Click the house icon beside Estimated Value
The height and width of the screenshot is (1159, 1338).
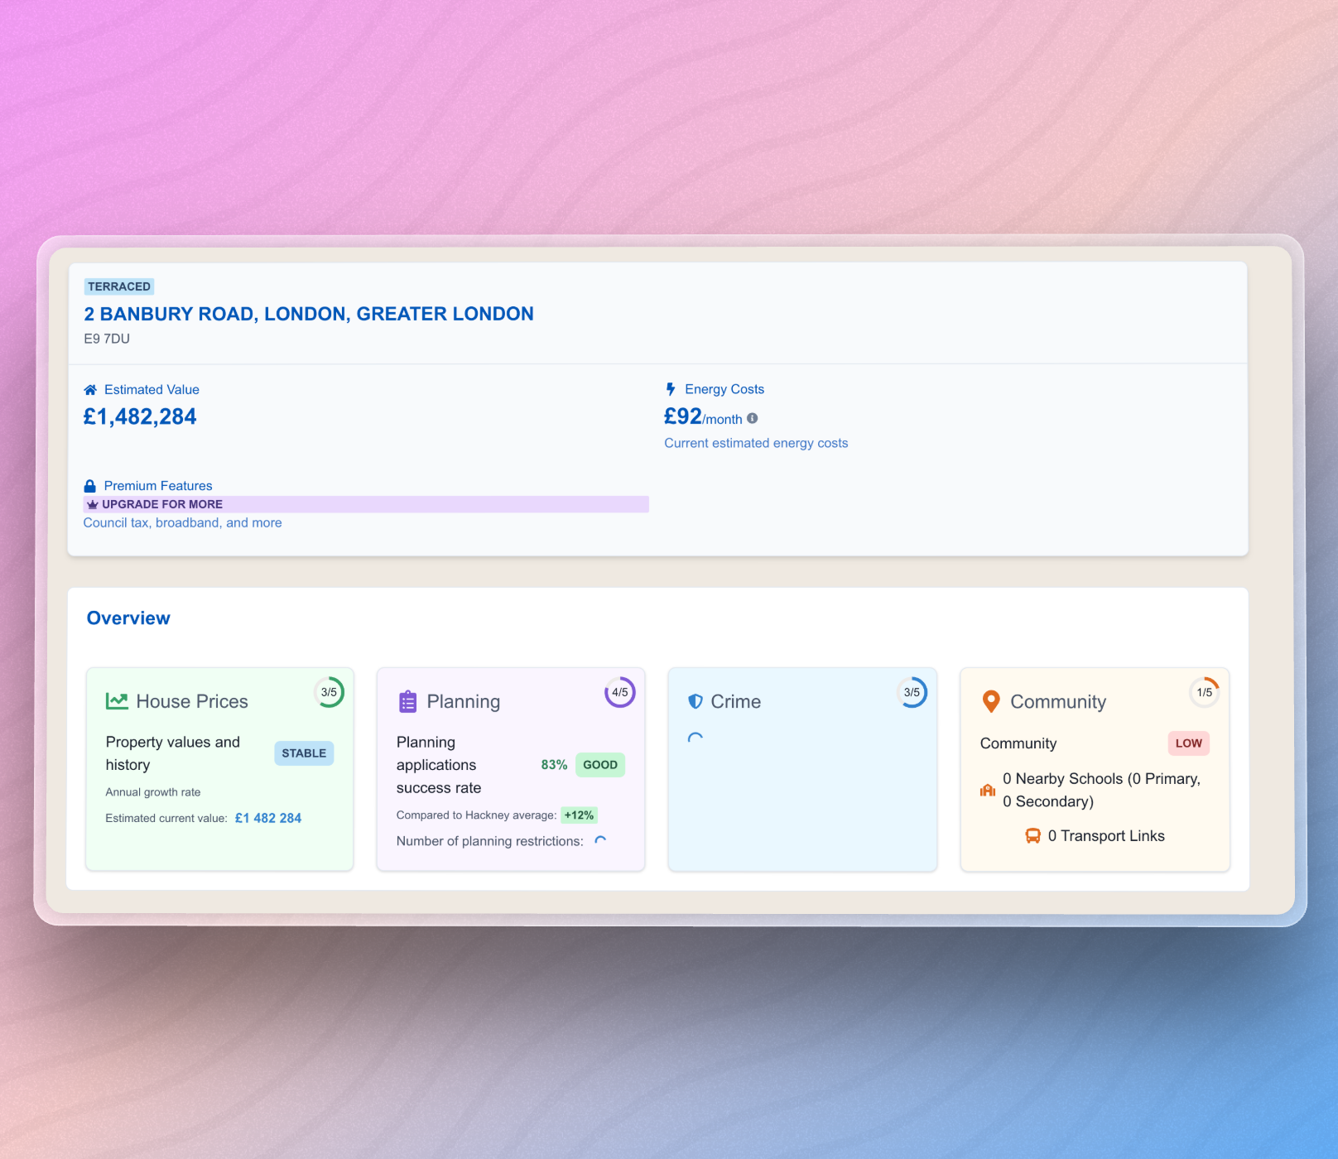90,390
